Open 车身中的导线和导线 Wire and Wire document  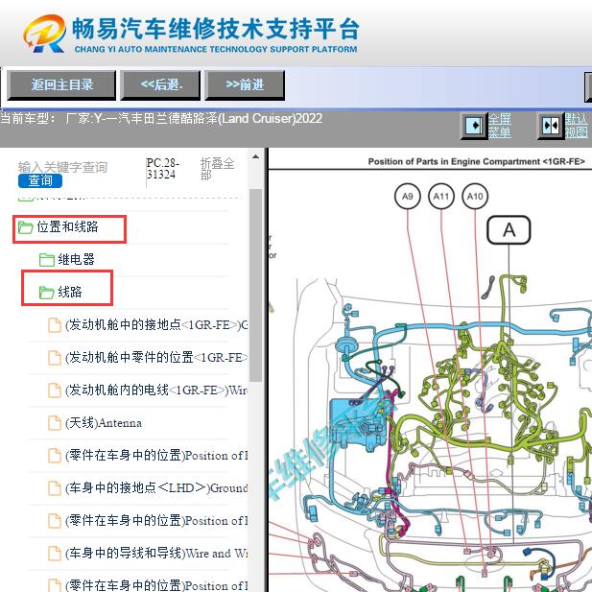click(x=156, y=553)
